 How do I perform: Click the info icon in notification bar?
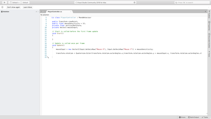click(2, 7)
